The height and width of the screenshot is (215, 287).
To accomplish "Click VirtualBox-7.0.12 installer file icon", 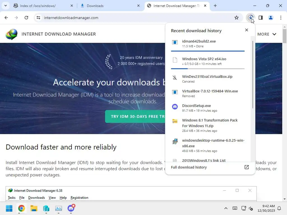I will pyautogui.click(x=175, y=92).
